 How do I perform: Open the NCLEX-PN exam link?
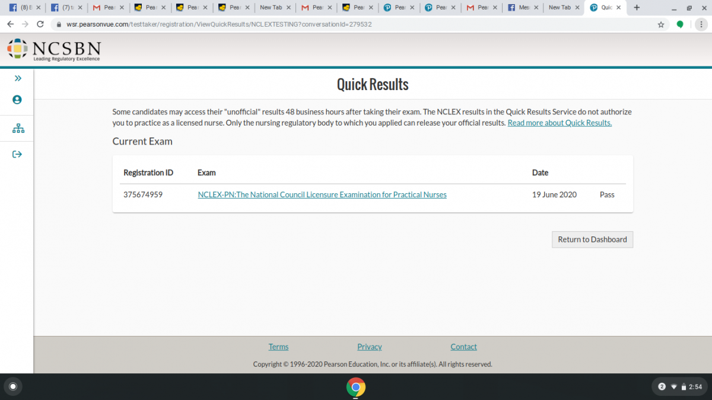pos(322,194)
